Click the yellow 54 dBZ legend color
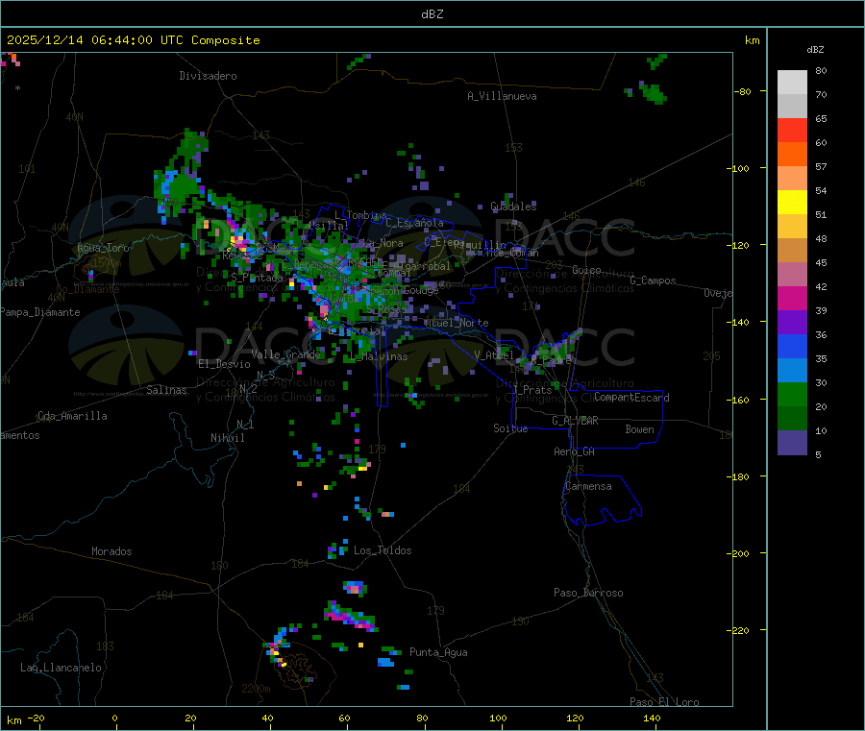The image size is (865, 731). click(792, 203)
